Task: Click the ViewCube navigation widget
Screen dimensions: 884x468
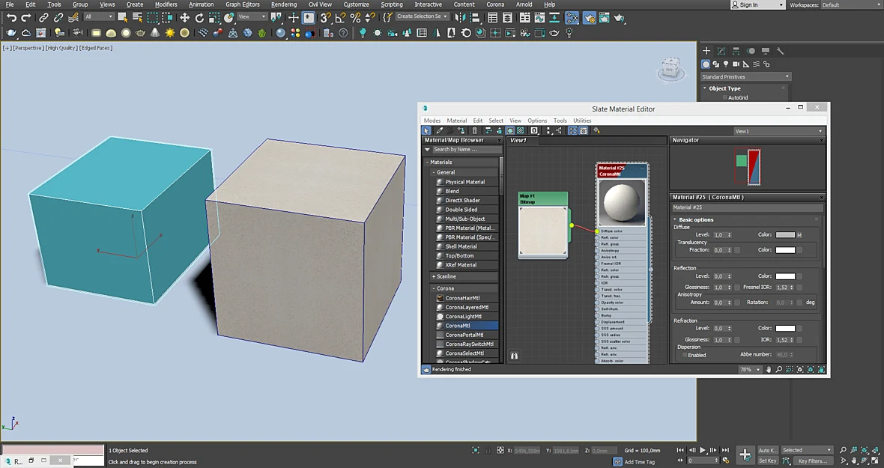Action: (671, 68)
